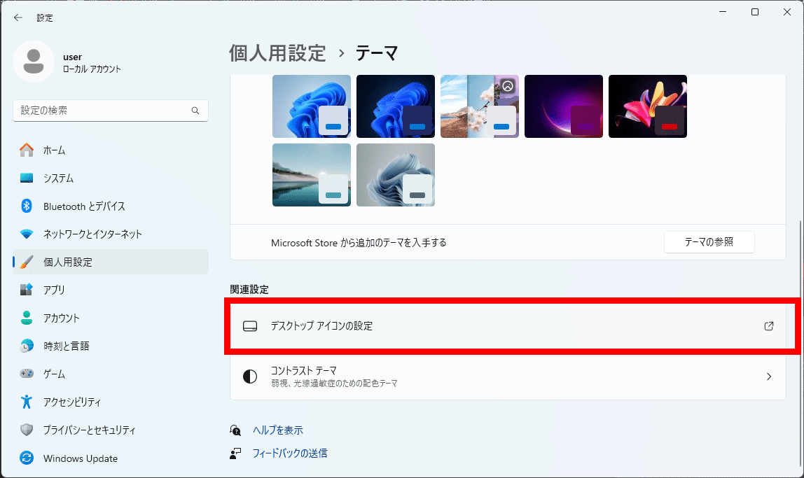Click the System monitor icon
The image size is (804, 478).
27,178
